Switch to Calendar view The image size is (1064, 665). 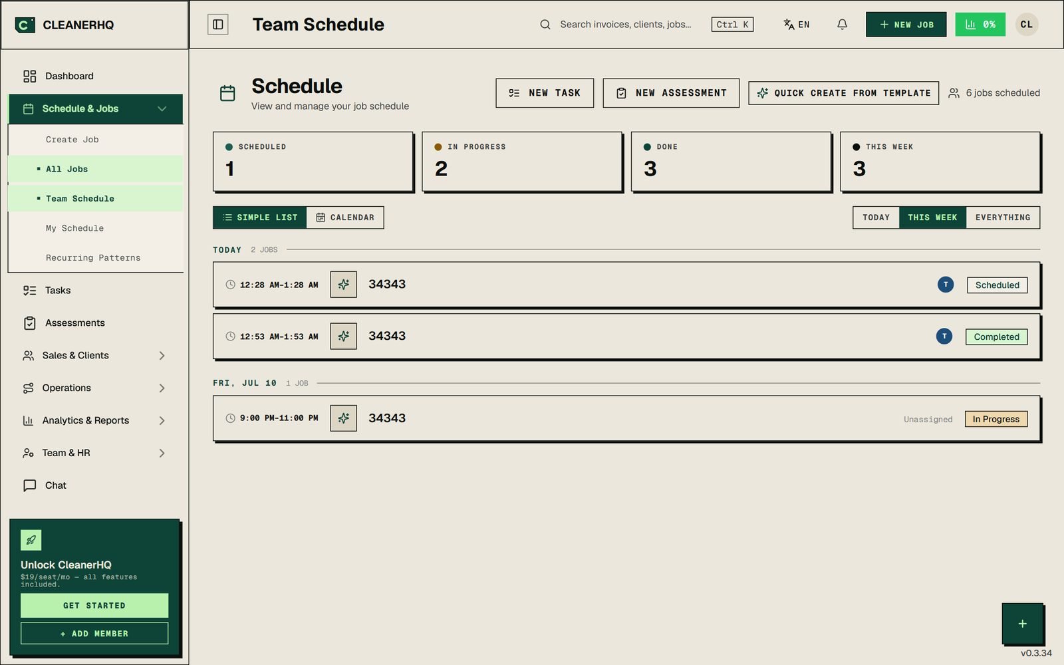click(x=345, y=217)
